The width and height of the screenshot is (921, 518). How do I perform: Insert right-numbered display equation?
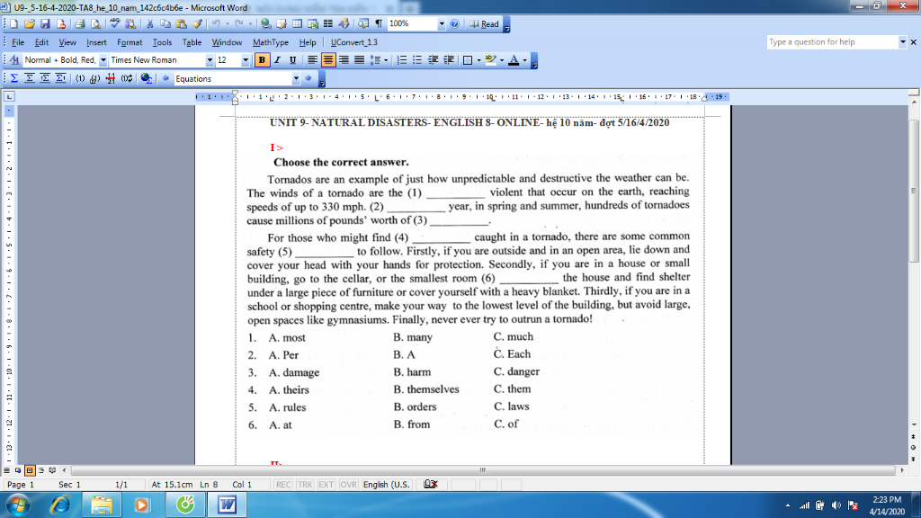pos(60,78)
